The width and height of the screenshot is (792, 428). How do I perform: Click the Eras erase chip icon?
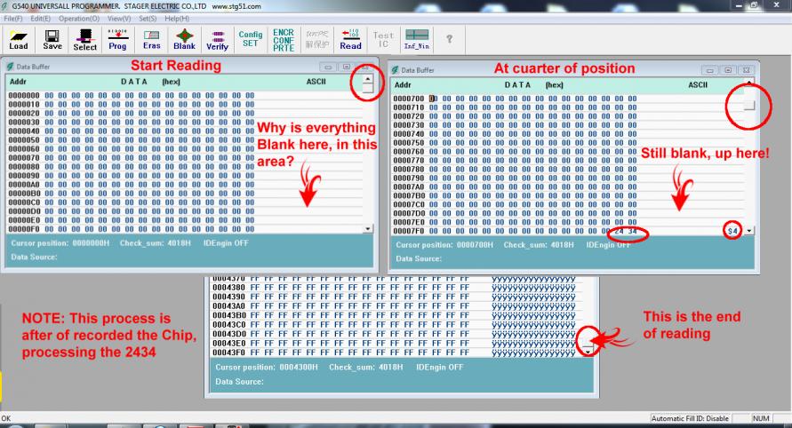pos(152,40)
